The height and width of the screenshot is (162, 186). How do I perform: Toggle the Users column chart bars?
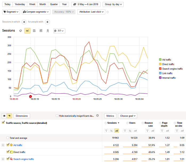[x=135, y=131]
